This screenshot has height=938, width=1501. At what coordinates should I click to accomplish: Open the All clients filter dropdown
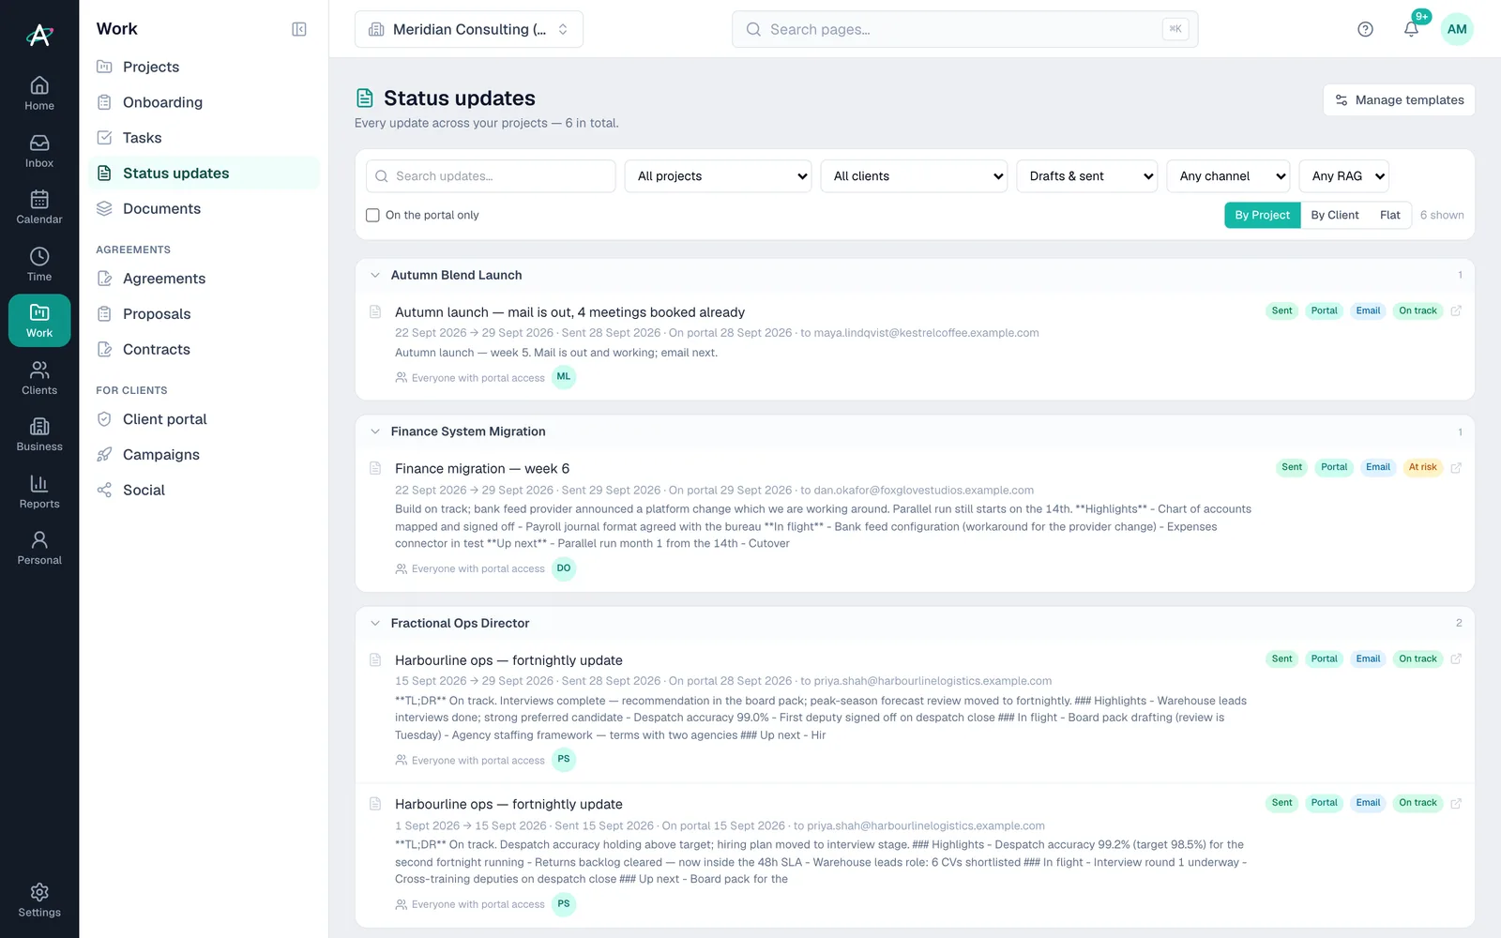click(x=914, y=176)
